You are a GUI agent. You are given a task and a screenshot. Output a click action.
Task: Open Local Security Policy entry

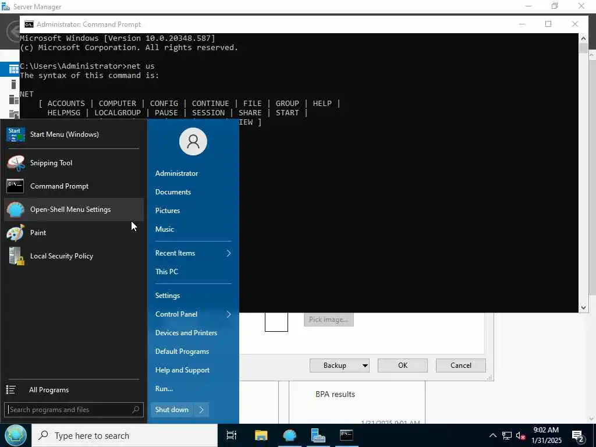click(x=74, y=256)
